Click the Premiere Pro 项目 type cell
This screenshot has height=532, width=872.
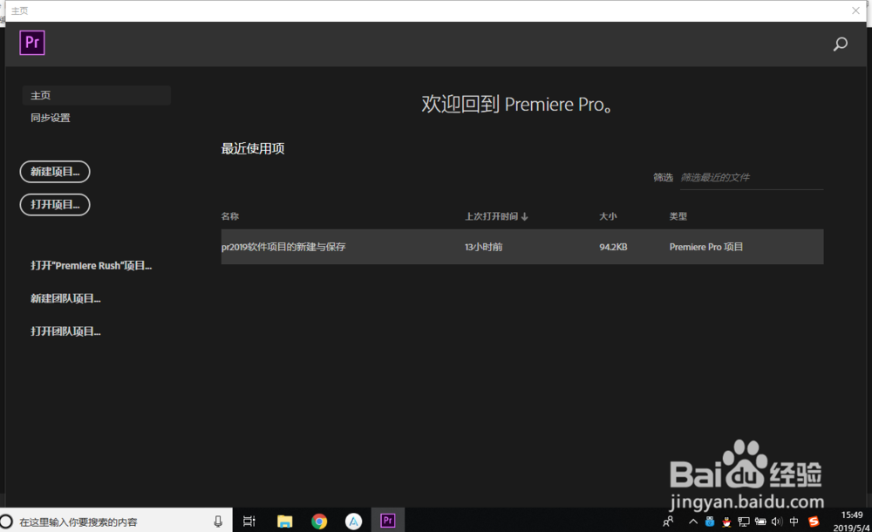pyautogui.click(x=705, y=247)
